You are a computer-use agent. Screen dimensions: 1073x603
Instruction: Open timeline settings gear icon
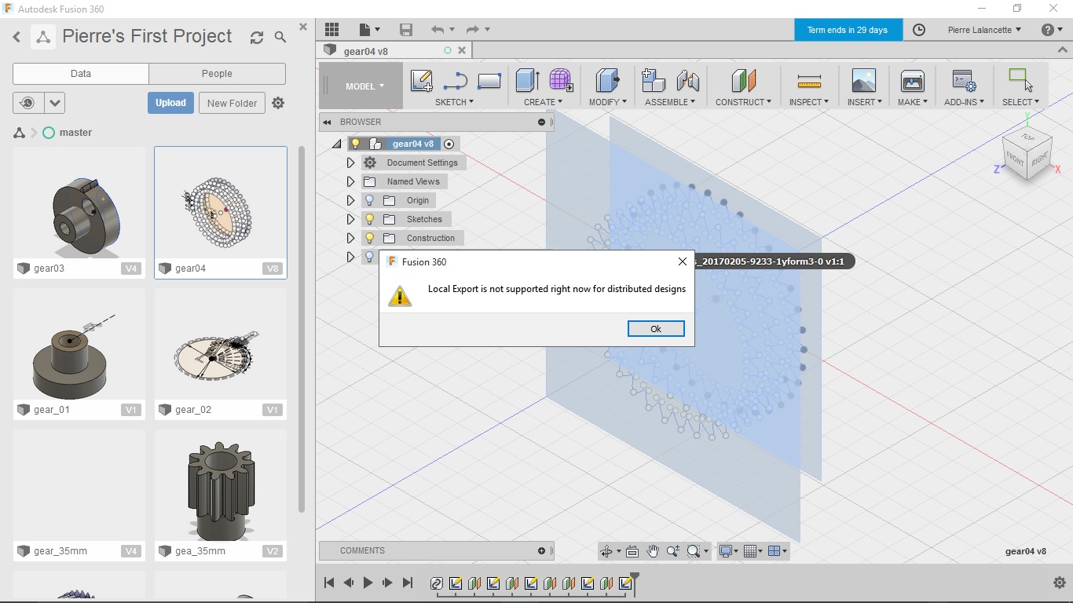coord(1059,583)
